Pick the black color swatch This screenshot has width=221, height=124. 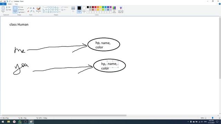click(88, 7)
